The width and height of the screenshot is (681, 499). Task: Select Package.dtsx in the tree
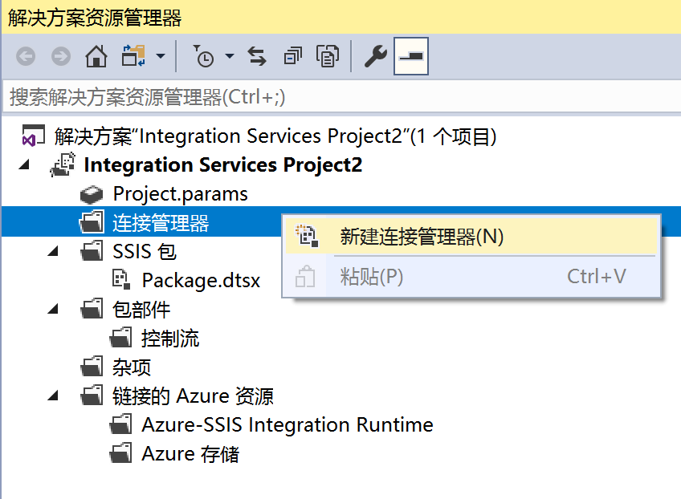(201, 281)
